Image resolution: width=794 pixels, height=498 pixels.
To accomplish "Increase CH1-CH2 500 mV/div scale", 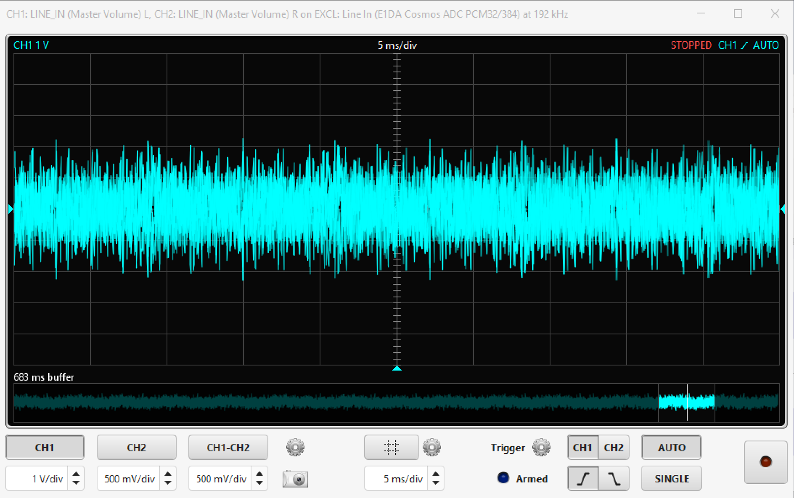I will pos(259,474).
